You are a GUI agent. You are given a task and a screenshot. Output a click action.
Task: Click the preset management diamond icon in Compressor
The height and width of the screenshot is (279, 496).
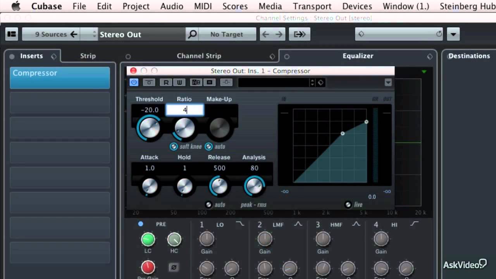point(321,83)
